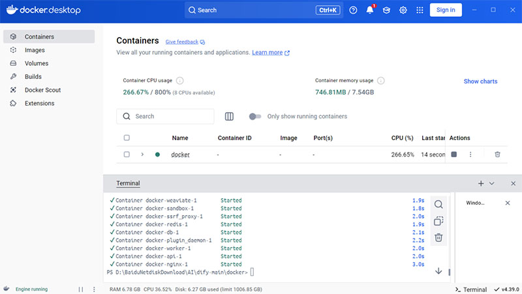This screenshot has width=522, height=294.
Task: Click the v4.39.0 version indicator
Action: pos(506,289)
